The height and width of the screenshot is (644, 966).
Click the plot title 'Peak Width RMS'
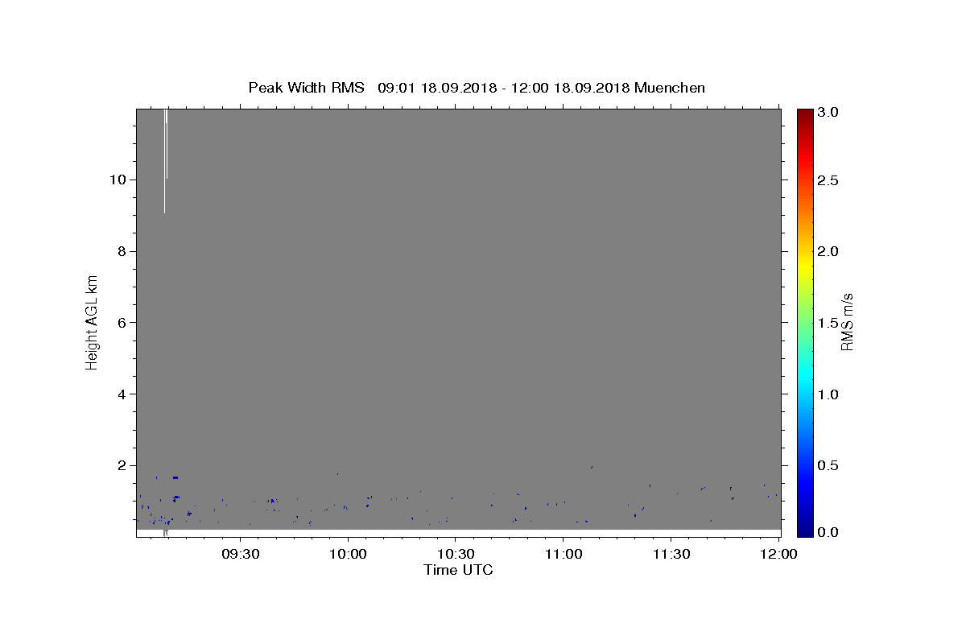[306, 88]
